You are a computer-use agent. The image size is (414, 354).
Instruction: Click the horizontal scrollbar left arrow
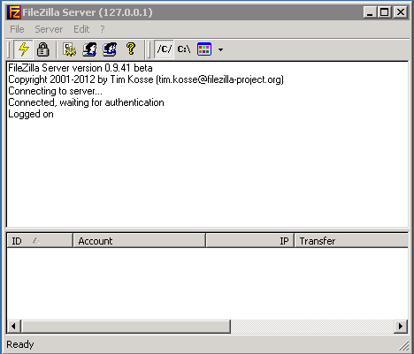(13, 327)
